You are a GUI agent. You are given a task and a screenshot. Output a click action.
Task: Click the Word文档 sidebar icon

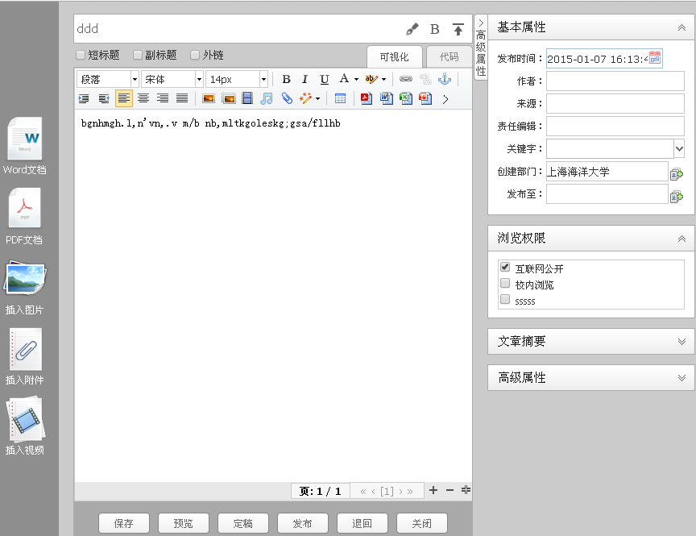(x=24, y=146)
